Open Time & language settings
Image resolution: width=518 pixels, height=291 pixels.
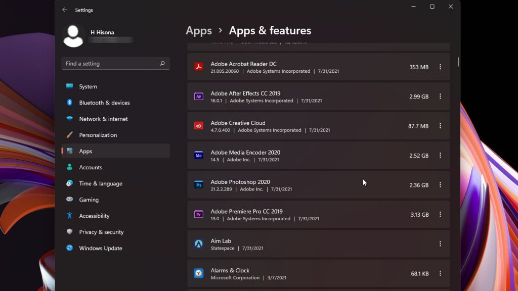coord(116,183)
